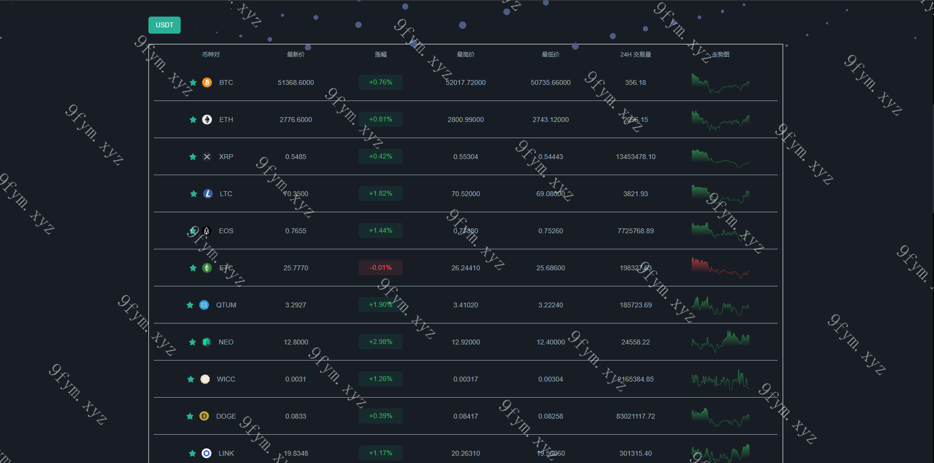Click EOS volume 7725768.89
The image size is (934, 463).
636,231
